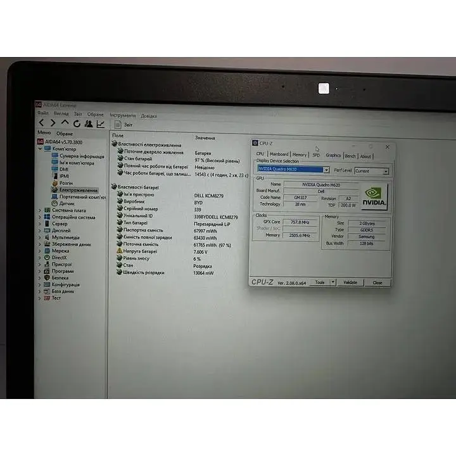Open the Tools dropdown arrow
456x456 pixels.
point(333,282)
